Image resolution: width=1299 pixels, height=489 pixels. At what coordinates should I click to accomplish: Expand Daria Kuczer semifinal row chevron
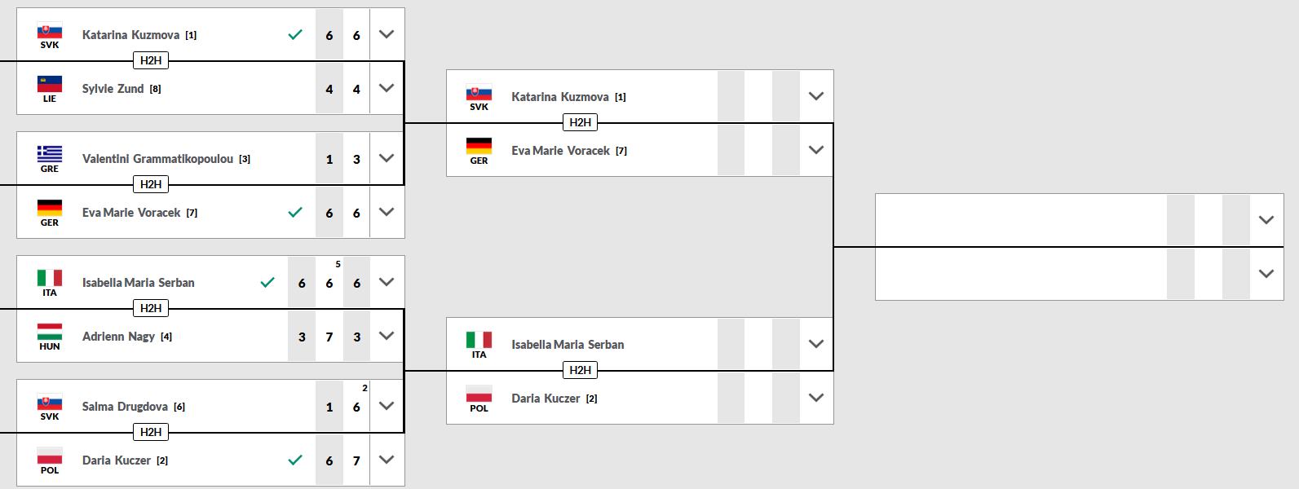pyautogui.click(x=815, y=398)
